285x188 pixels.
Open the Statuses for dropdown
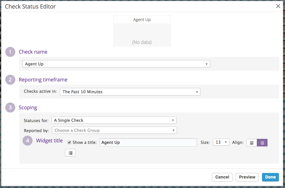pyautogui.click(x=114, y=120)
